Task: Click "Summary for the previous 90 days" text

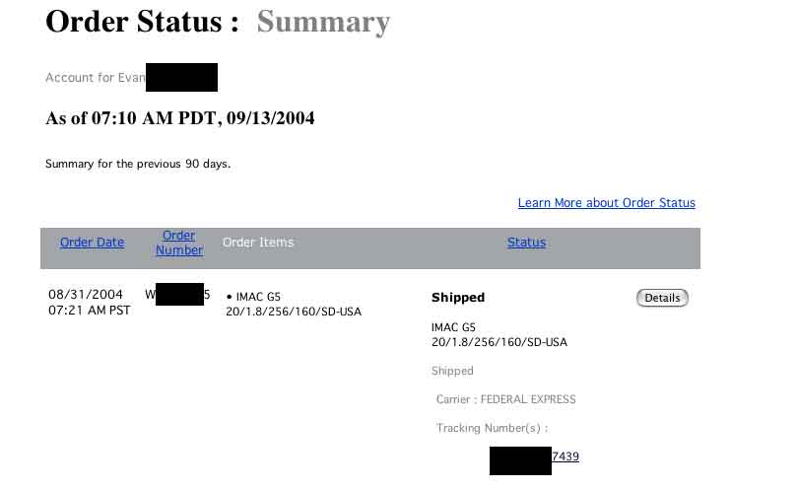Action: (138, 164)
